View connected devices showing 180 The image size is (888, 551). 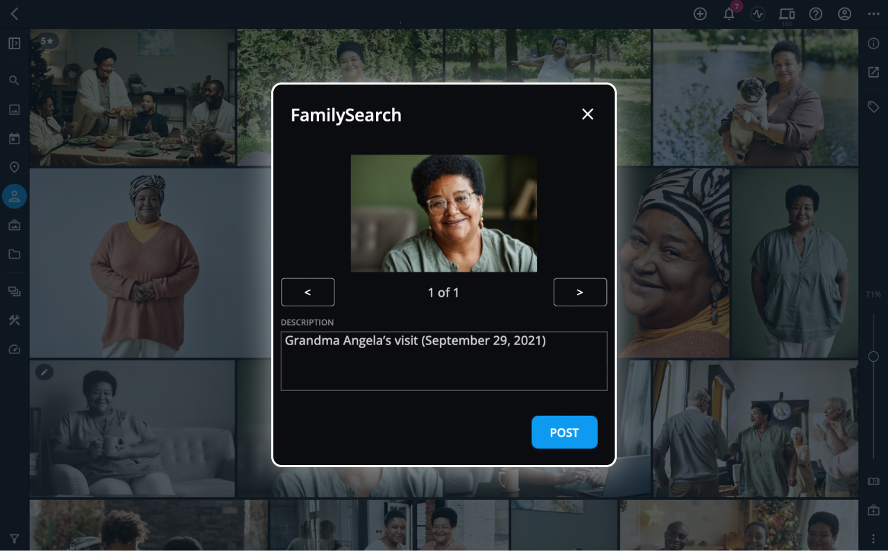click(787, 13)
